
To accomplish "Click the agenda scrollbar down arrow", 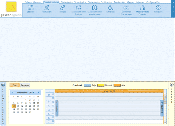I will point(165,122).
